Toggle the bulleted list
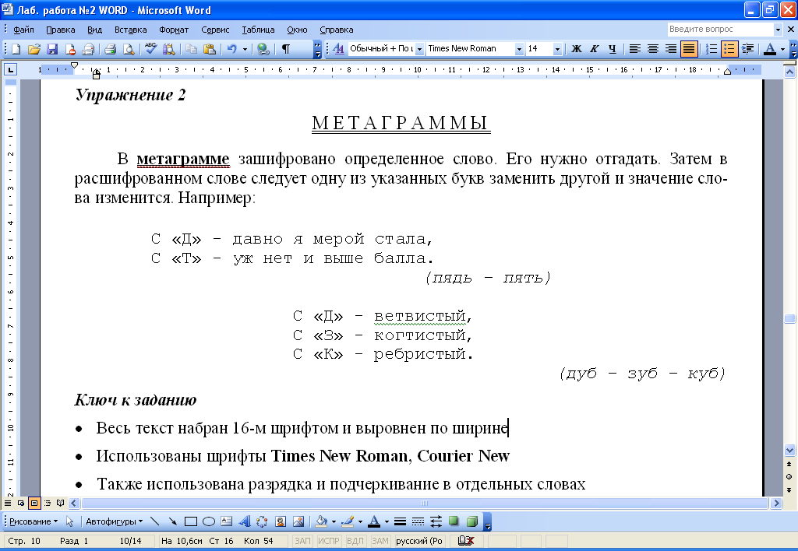This screenshot has height=551, width=798. 729,49
